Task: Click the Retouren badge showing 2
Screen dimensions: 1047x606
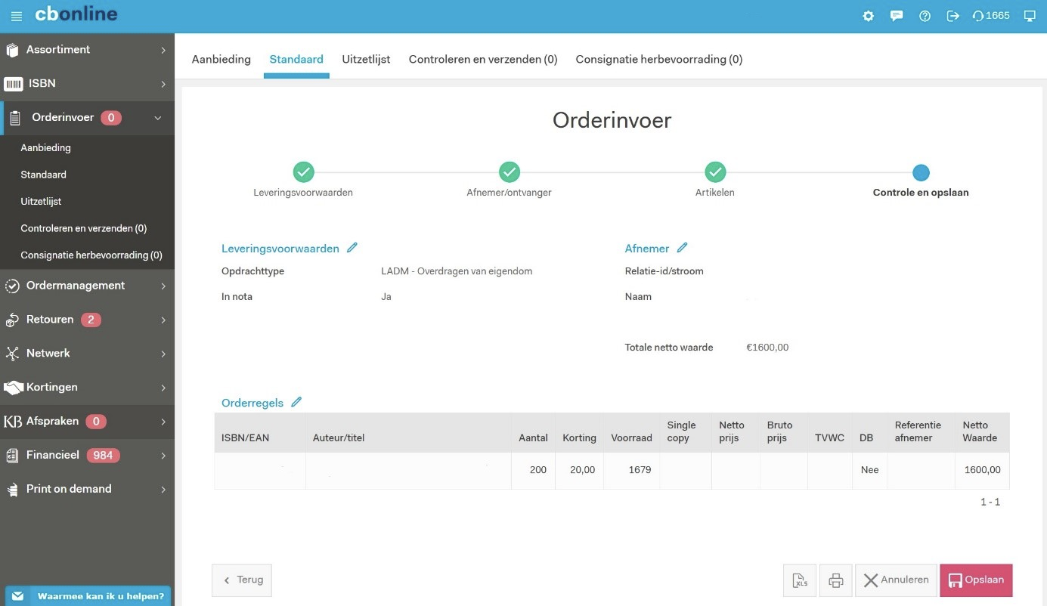Action: click(91, 320)
